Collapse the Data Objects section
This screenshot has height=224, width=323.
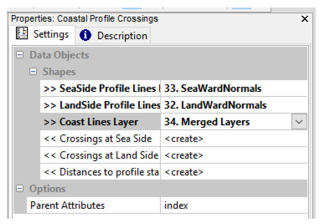pos(20,55)
